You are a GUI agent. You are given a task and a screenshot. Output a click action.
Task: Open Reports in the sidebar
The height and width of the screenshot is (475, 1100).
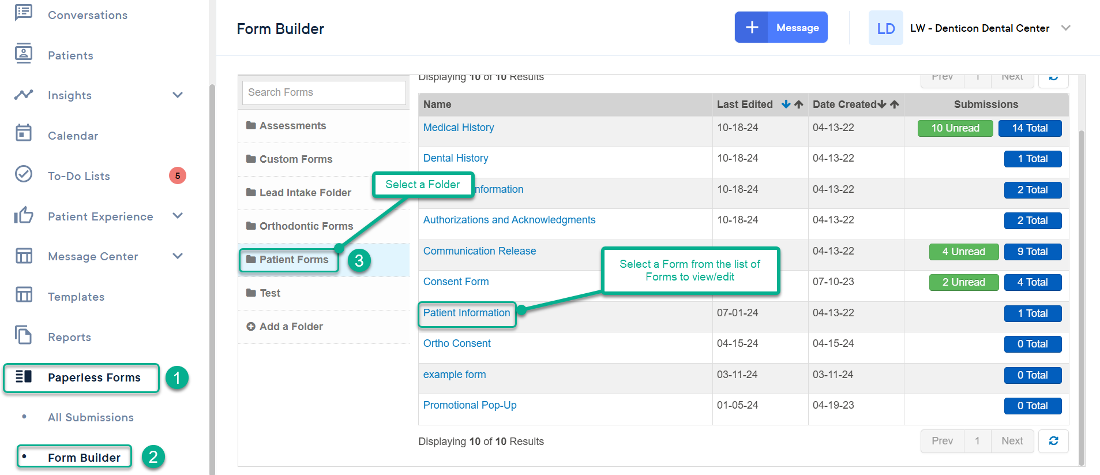(69, 337)
